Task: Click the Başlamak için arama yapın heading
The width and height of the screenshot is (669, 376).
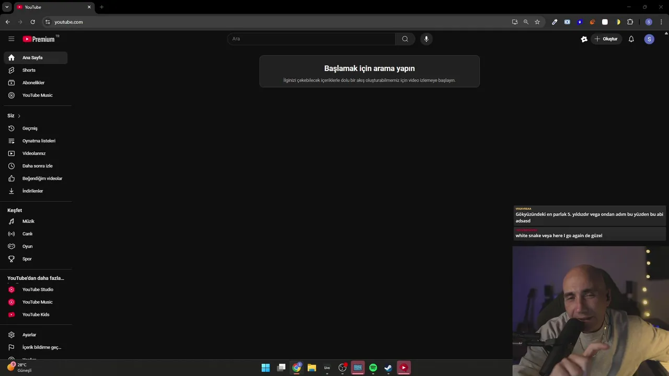Action: click(x=370, y=68)
